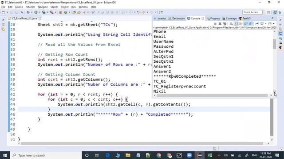Click Remove Launch X icon in Console

[220, 23]
